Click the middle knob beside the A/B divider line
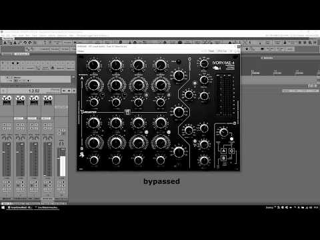This screenshot has width=320, height=240. coord(179,112)
